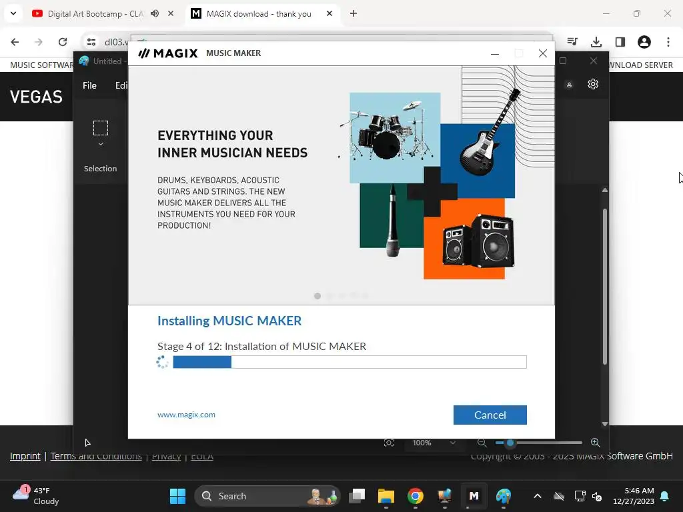The height and width of the screenshot is (512, 683).
Task: Open Paint settings gear icon
Action: [x=593, y=84]
